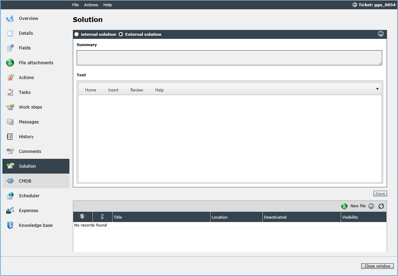This screenshot has height=276, width=398.
Task: Select the internal solution radio button
Action: coord(76,34)
